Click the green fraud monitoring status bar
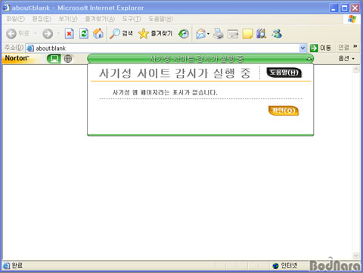The image size is (363, 273). coord(200,59)
